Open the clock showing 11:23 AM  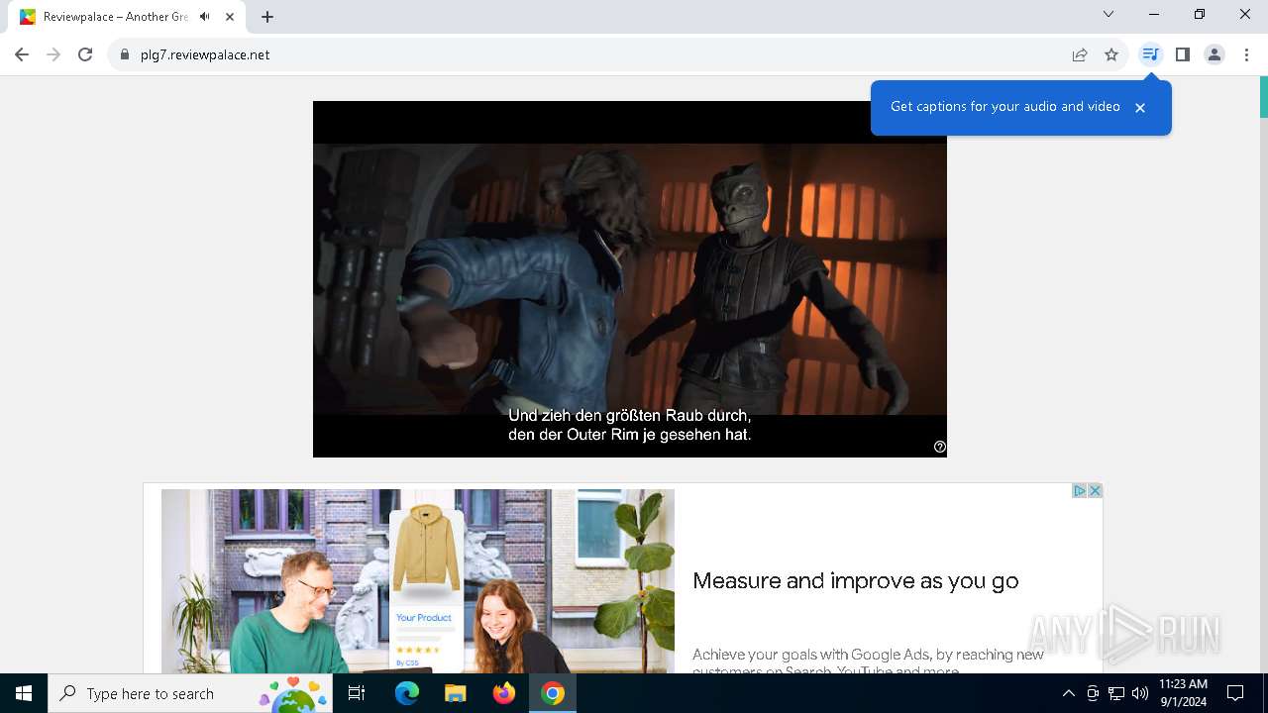[1183, 693]
